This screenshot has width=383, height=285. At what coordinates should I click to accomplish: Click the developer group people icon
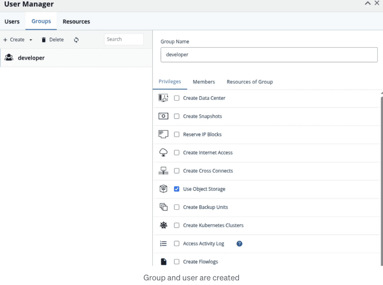(x=9, y=57)
